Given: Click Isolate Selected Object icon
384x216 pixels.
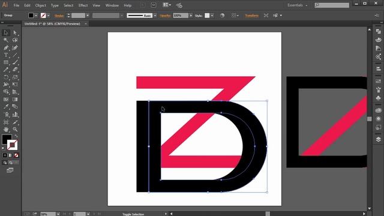Looking at the screenshot, I should click(266, 16).
